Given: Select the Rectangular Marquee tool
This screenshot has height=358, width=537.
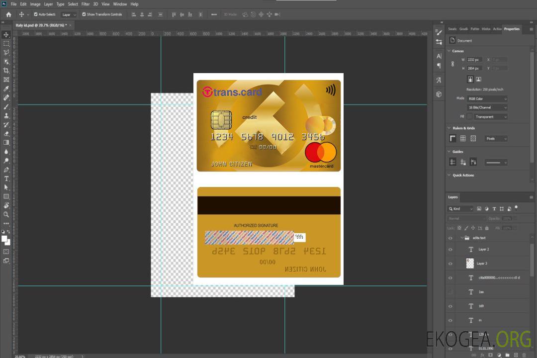Looking at the screenshot, I should tap(6, 44).
